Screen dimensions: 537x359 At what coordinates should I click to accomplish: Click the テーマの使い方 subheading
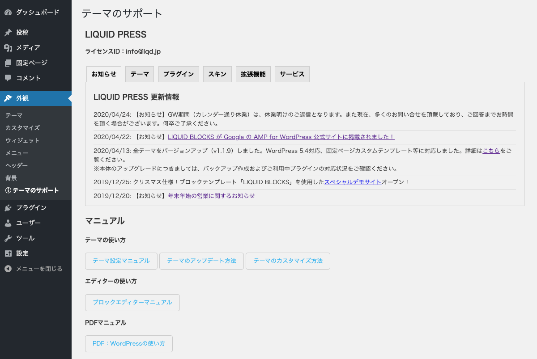(105, 240)
